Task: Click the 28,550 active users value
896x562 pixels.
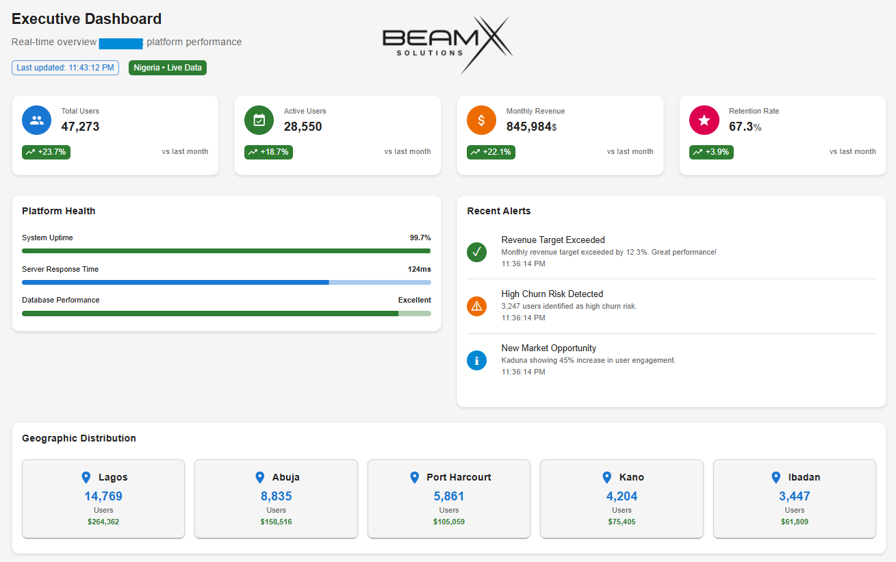Action: (x=303, y=127)
